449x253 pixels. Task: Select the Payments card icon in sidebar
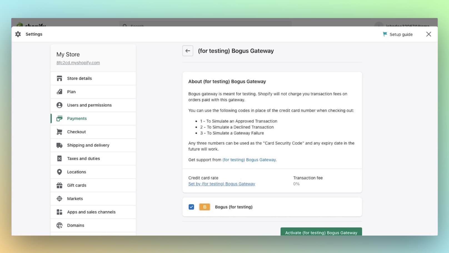coord(59,118)
